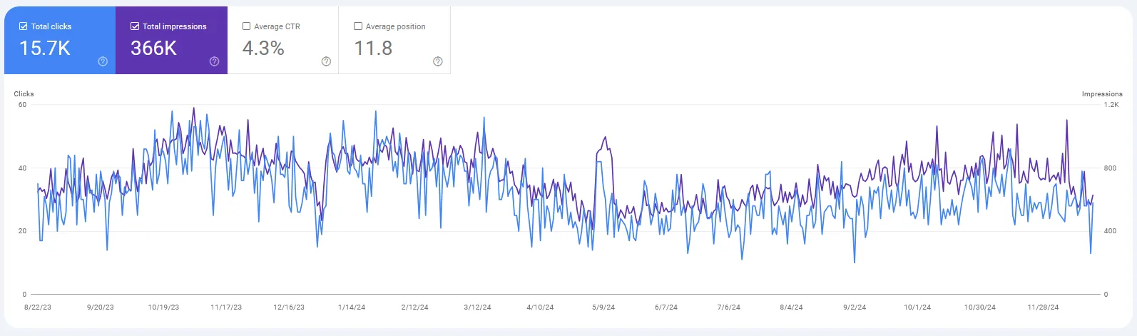Open the Total impressions help icon
The height and width of the screenshot is (336, 1137).
[x=214, y=61]
